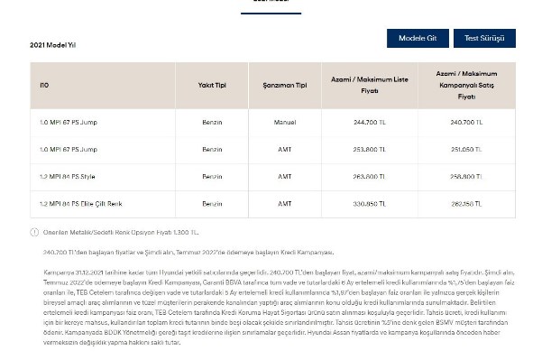Viewport: 551px width, 360px height.
Task: Select the 1.0 MPI 67 PS Jump Manuel row
Action: point(272,123)
